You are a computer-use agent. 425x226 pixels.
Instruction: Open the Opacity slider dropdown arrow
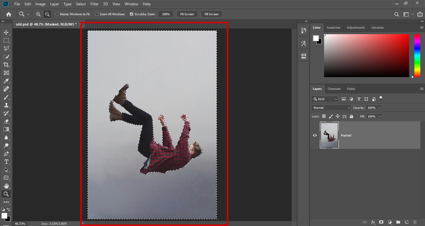pyautogui.click(x=380, y=108)
